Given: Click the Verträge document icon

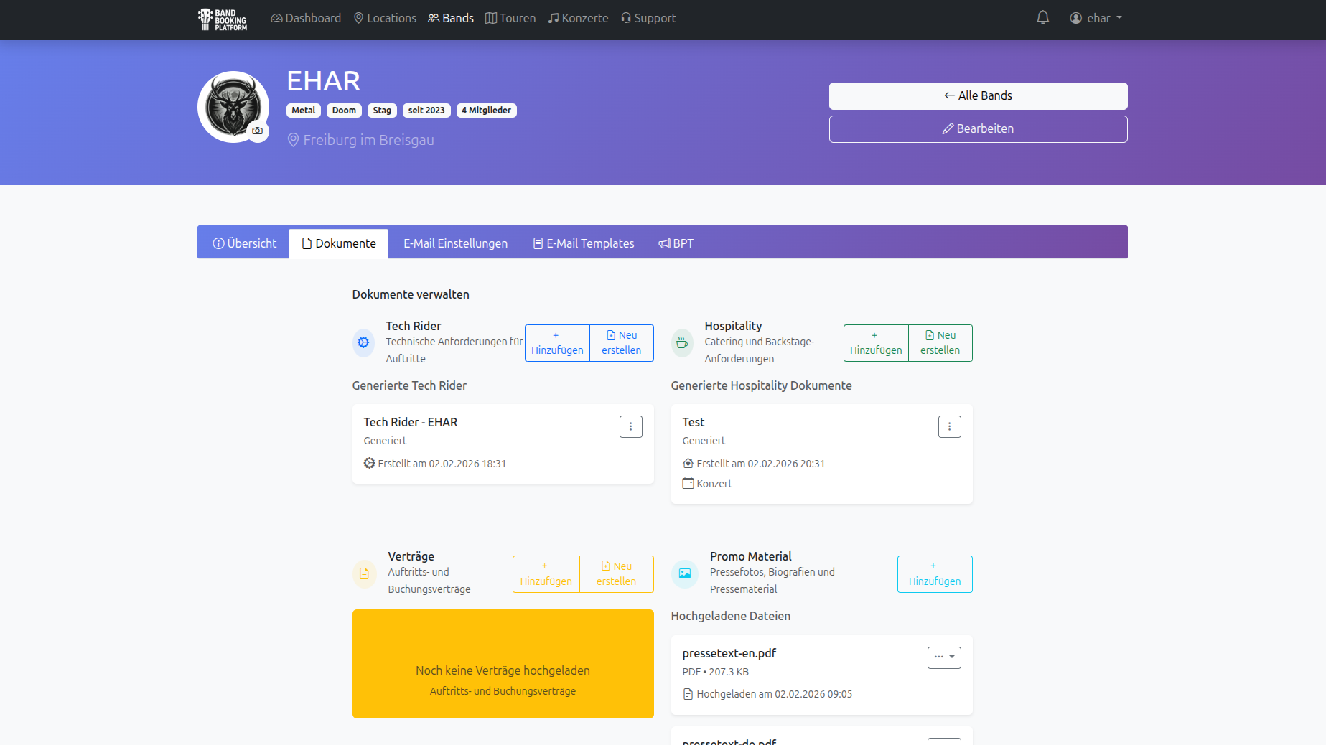Looking at the screenshot, I should pyautogui.click(x=364, y=573).
